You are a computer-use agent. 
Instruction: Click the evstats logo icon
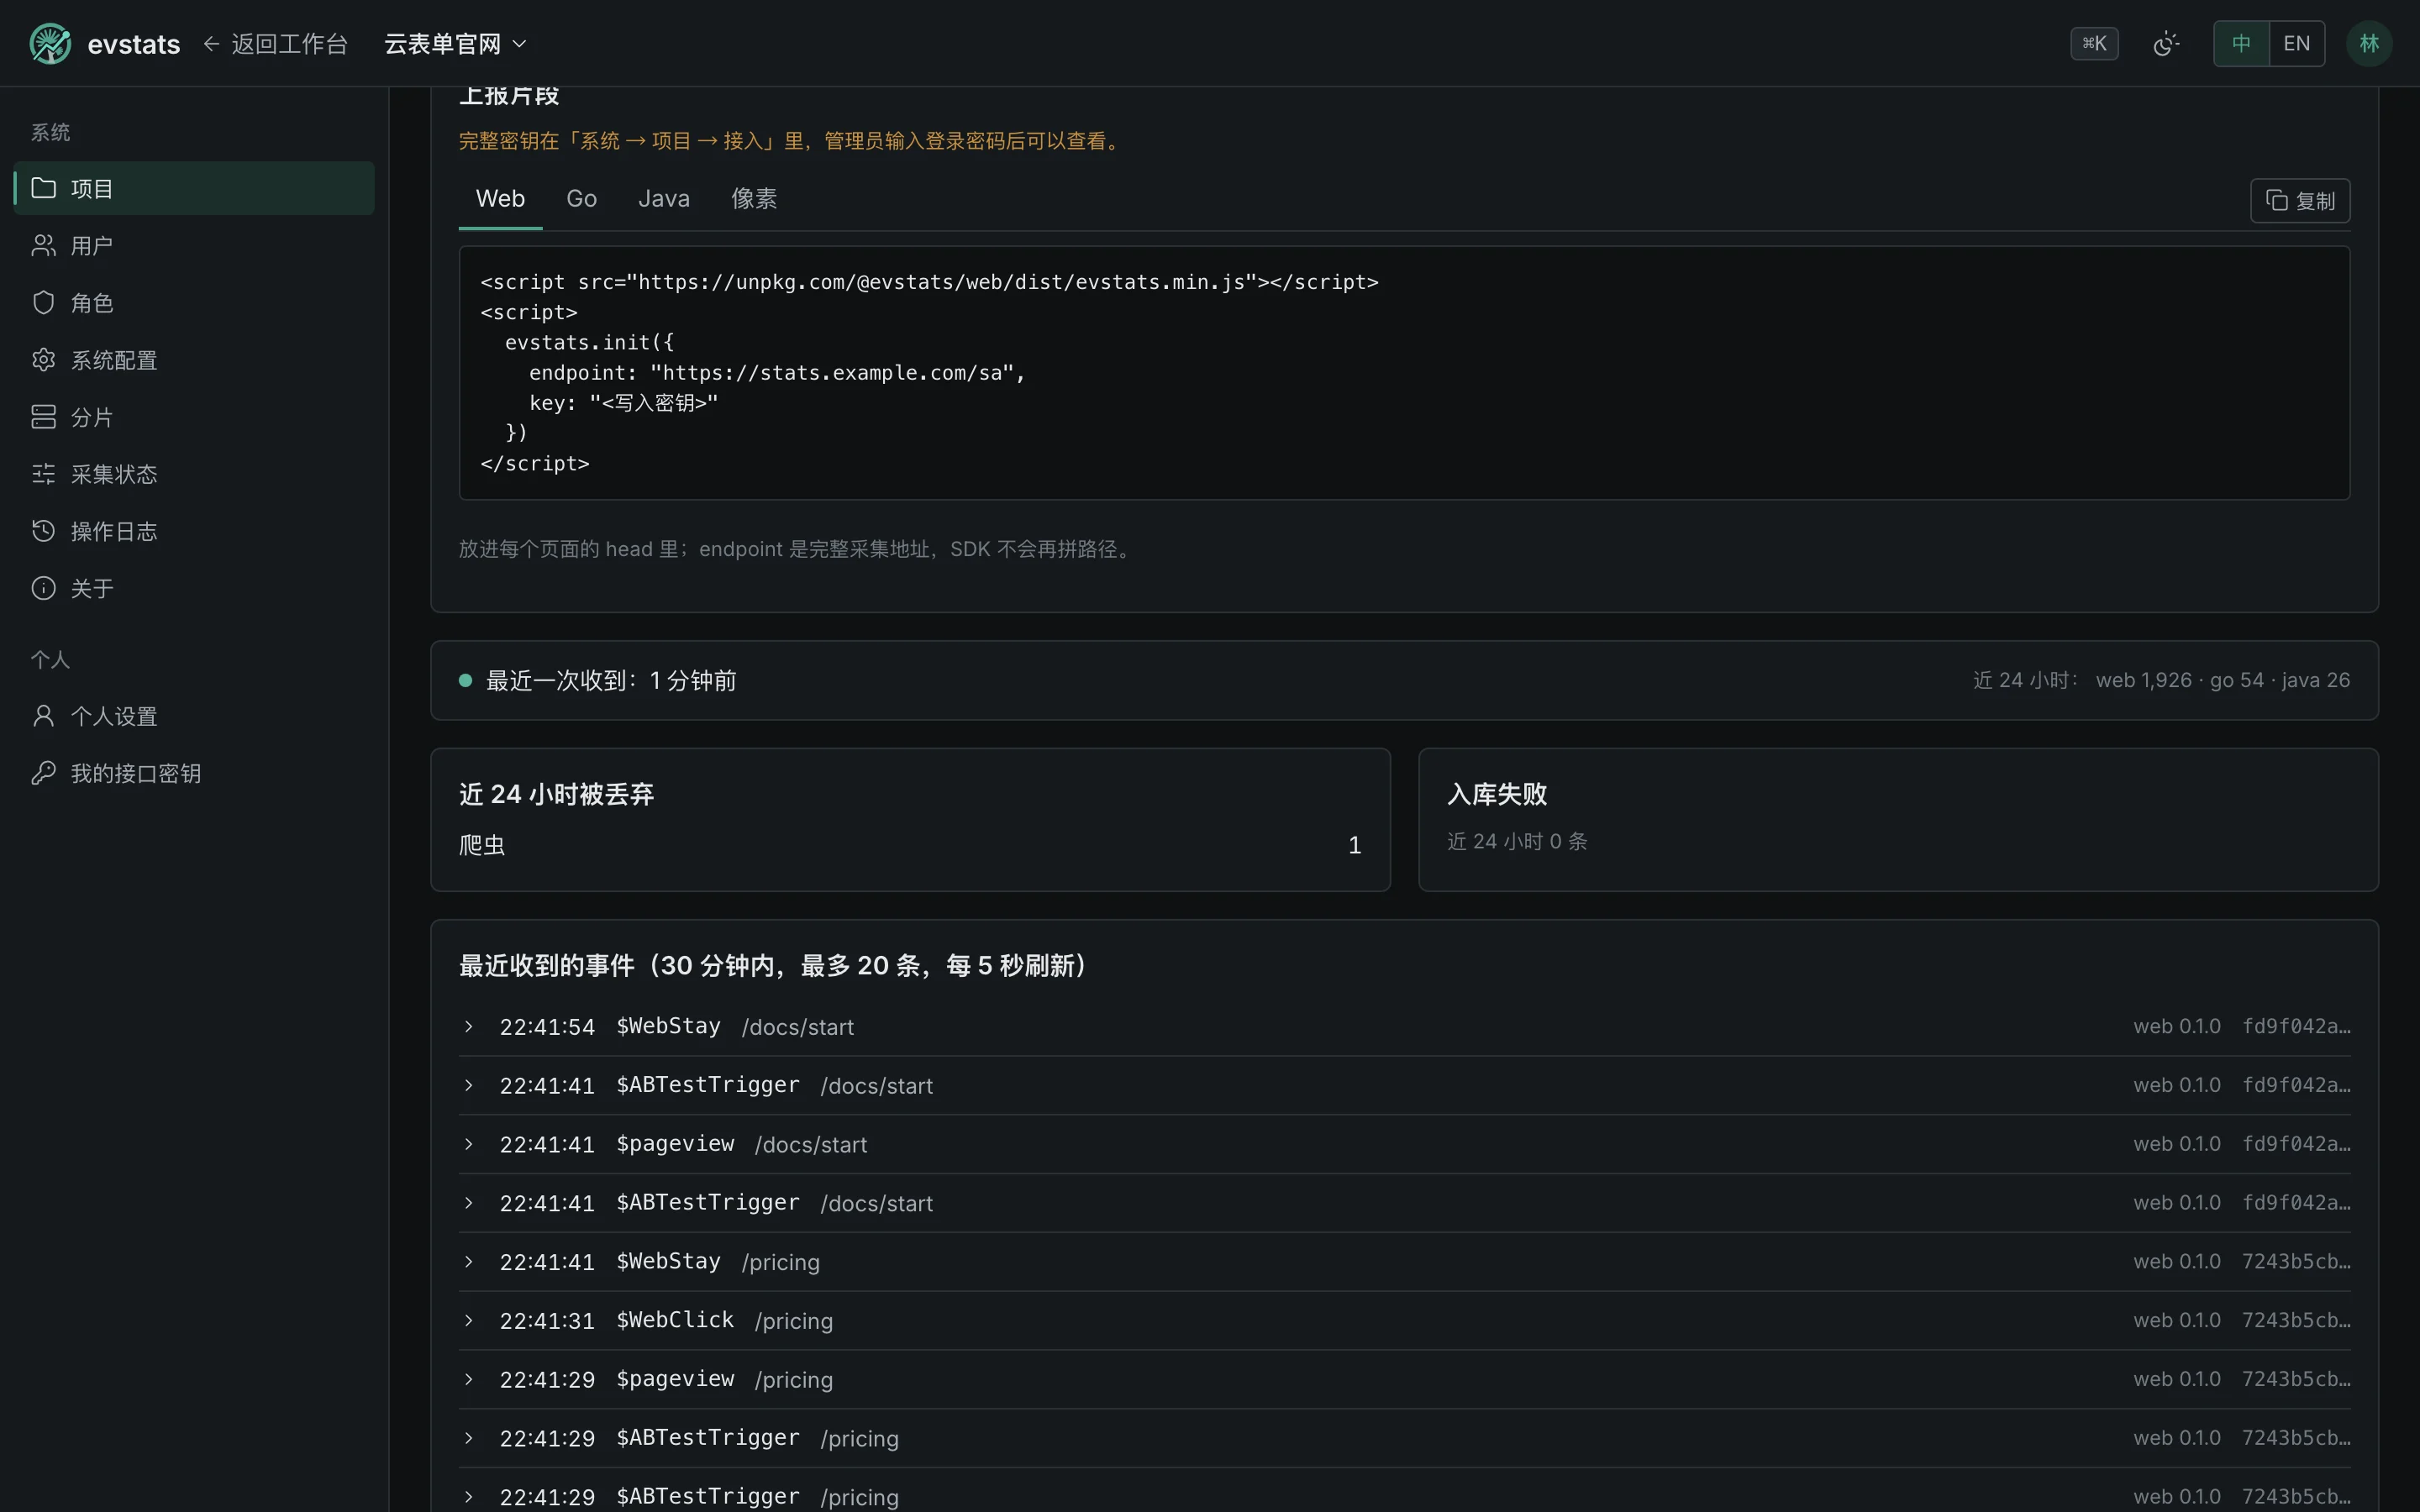[x=50, y=44]
